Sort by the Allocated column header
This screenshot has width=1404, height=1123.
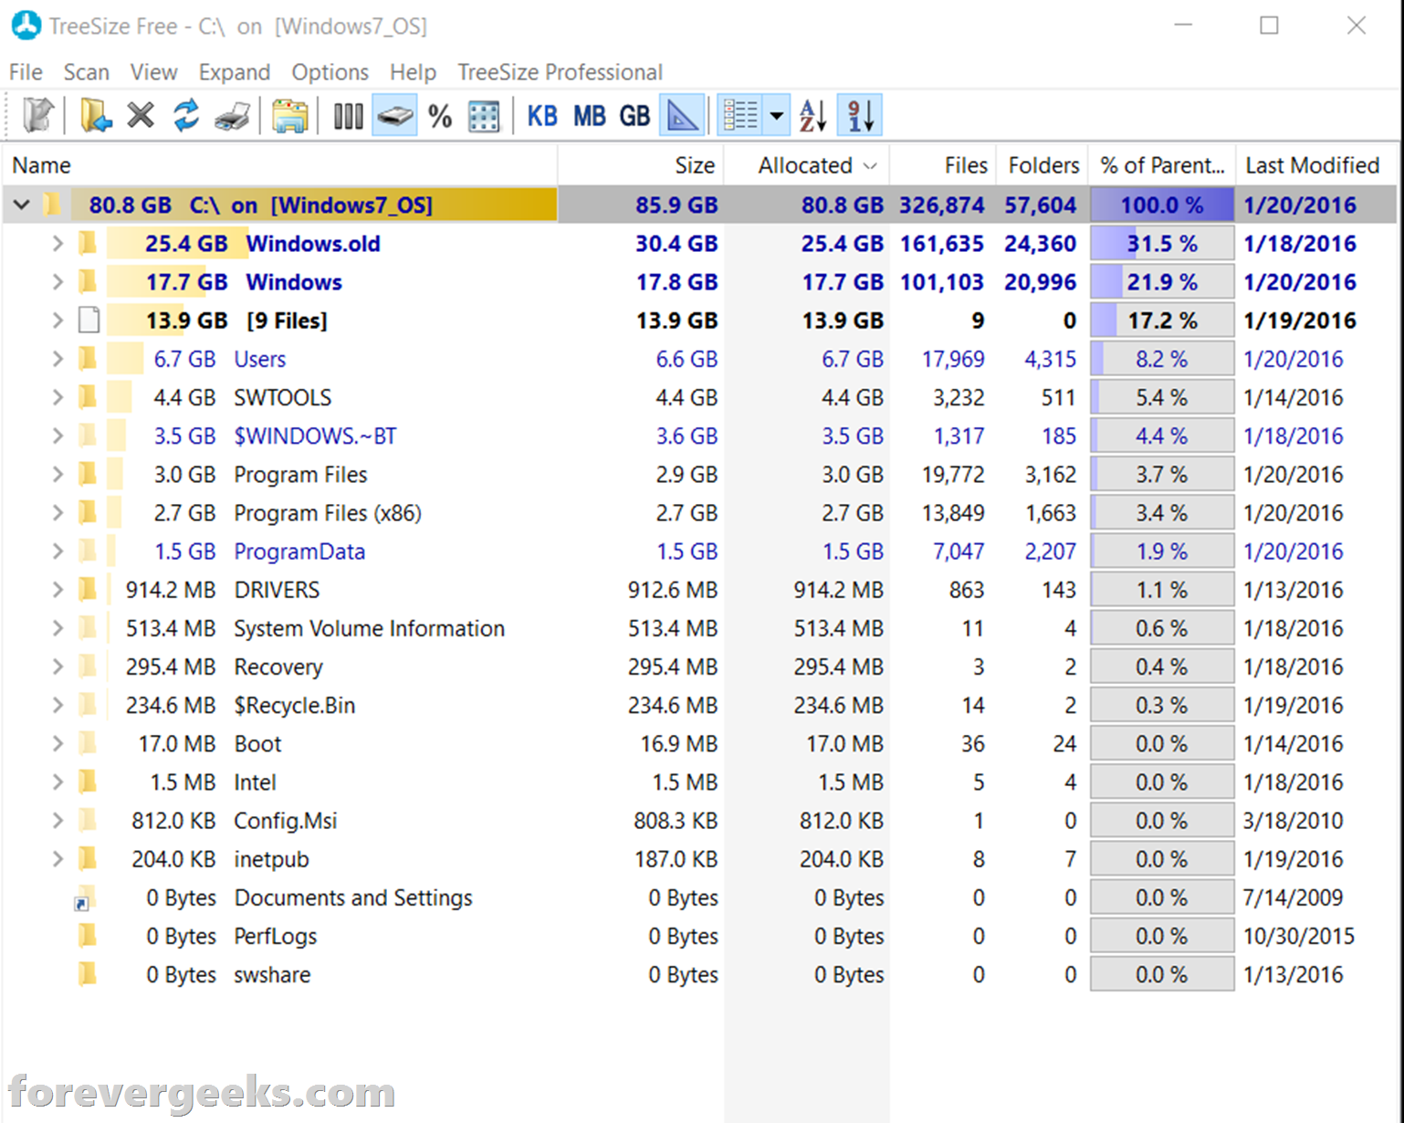[x=807, y=165]
